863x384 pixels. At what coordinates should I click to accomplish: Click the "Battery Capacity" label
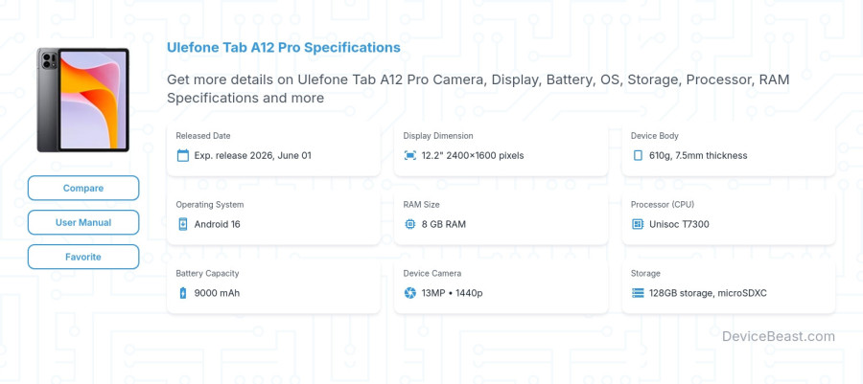click(207, 273)
